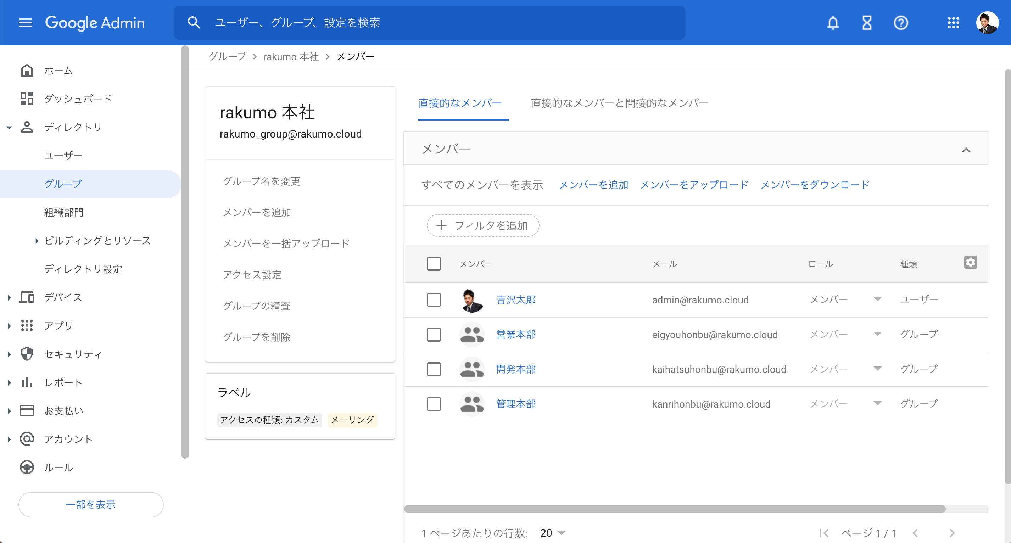Image resolution: width=1011 pixels, height=543 pixels.
Task: Click グループ breadcrumb link
Action: coord(227,56)
